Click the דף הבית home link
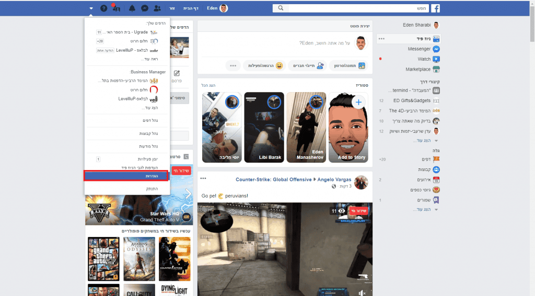535x296 pixels. (191, 8)
